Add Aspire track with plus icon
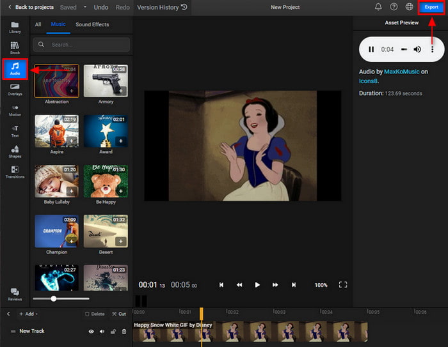Screen dimensions: 448x347 tap(72, 141)
